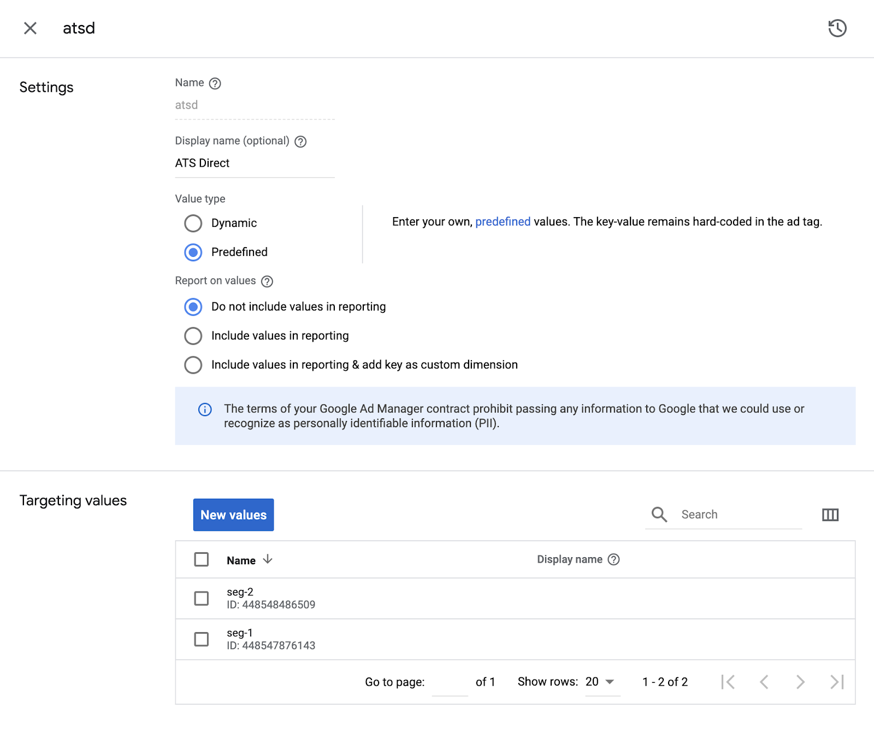
Task: Click the 1 - 2 of 2 range text
Action: click(x=665, y=682)
